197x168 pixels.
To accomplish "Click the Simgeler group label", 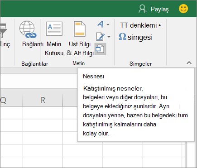I will click(140, 64).
